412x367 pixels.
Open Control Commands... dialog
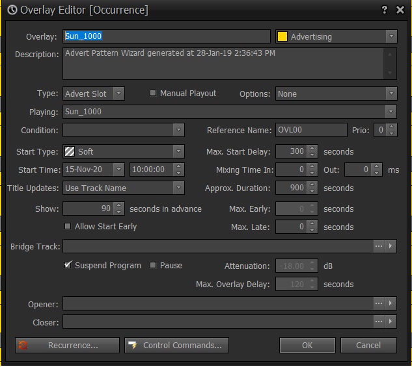(176, 345)
